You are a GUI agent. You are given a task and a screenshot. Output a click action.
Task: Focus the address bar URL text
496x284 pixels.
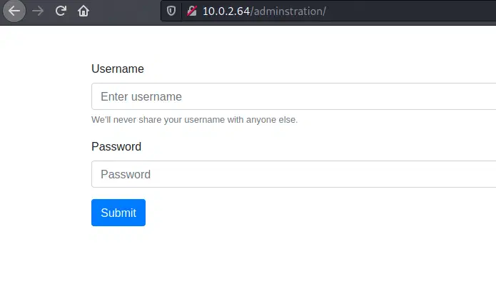(x=264, y=11)
